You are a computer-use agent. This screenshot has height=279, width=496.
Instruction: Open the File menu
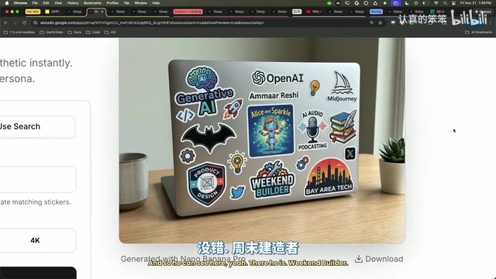[35, 3]
